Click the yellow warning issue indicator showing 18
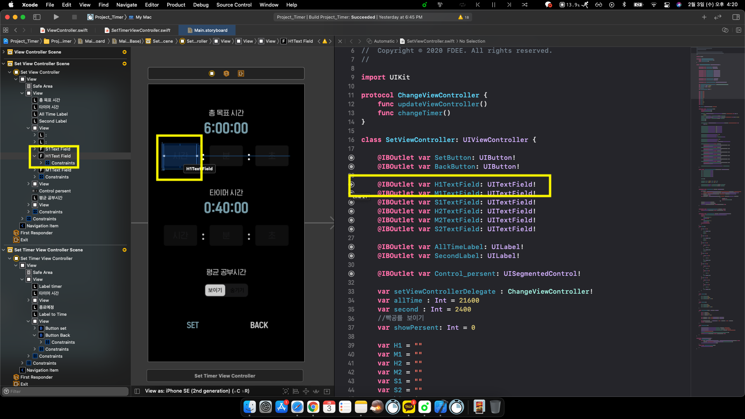This screenshot has width=745, height=419. 463,17
